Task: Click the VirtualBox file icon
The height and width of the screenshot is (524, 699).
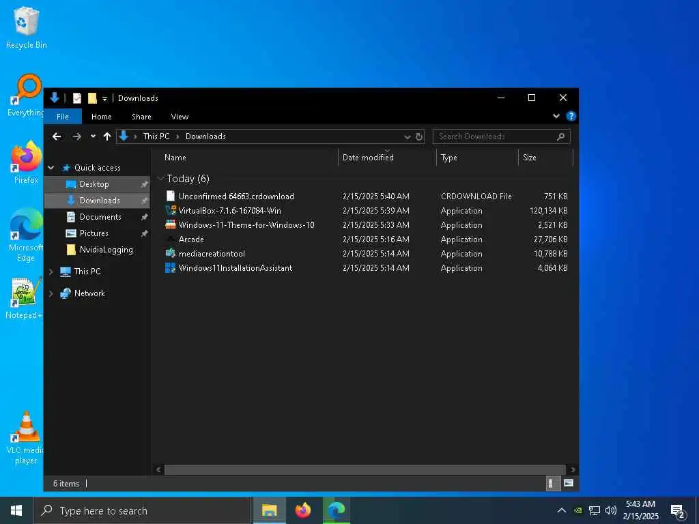Action: pyautogui.click(x=170, y=210)
